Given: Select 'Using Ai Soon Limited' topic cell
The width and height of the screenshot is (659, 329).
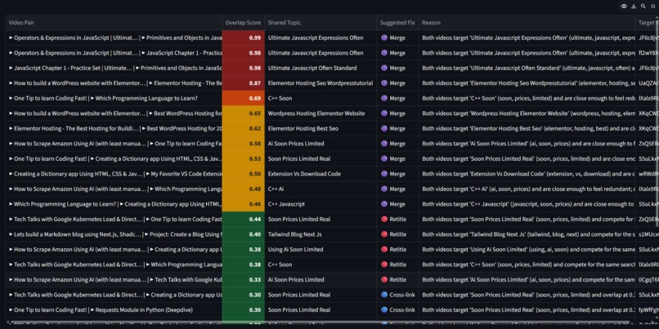Looking at the screenshot, I should [x=321, y=249].
